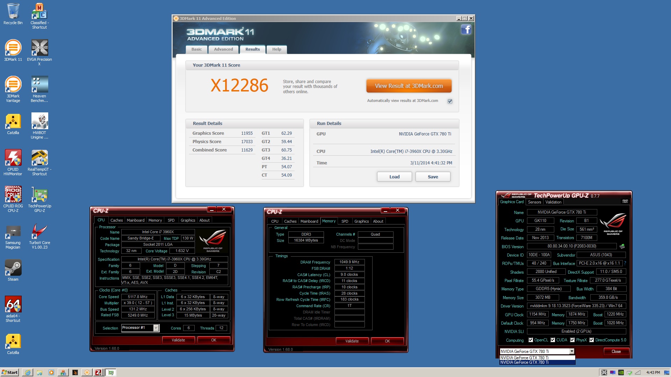Toggle the PhysX checkbox in GPU-Z

(x=572, y=340)
